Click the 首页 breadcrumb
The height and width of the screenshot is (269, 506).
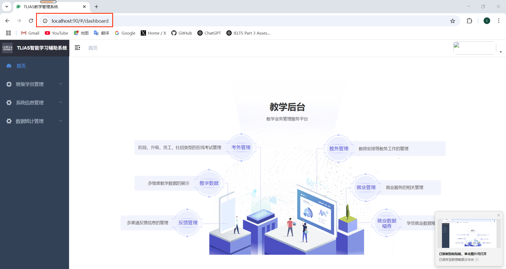[x=93, y=48]
